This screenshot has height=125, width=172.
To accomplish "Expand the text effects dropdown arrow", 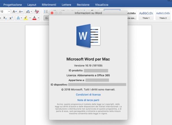I will coord(21,18).
